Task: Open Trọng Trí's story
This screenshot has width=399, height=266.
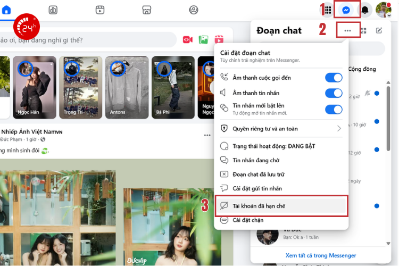Action: pos(81,87)
